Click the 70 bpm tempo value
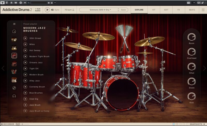207x126 pixels. tap(68, 10)
